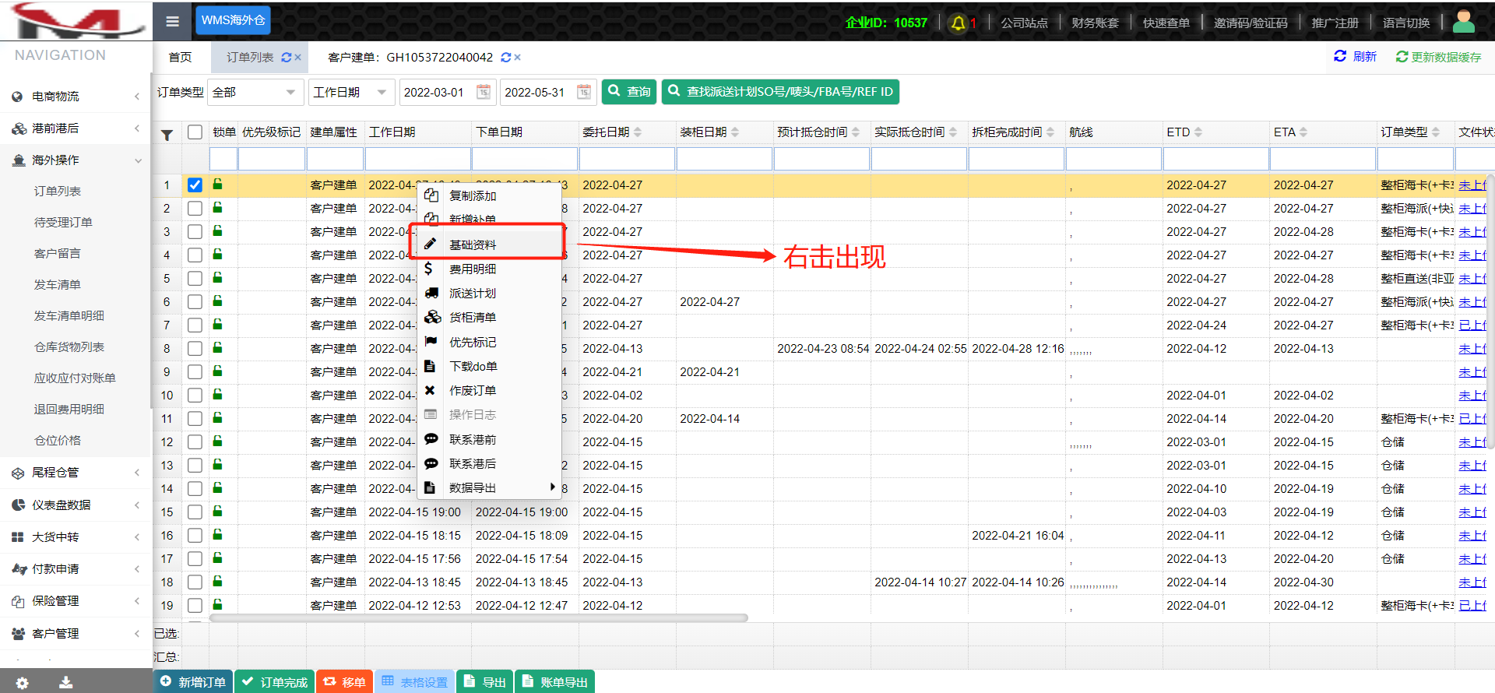Open the 工作日期 date type dropdown
Viewport: 1495px width, 693px height.
point(351,92)
